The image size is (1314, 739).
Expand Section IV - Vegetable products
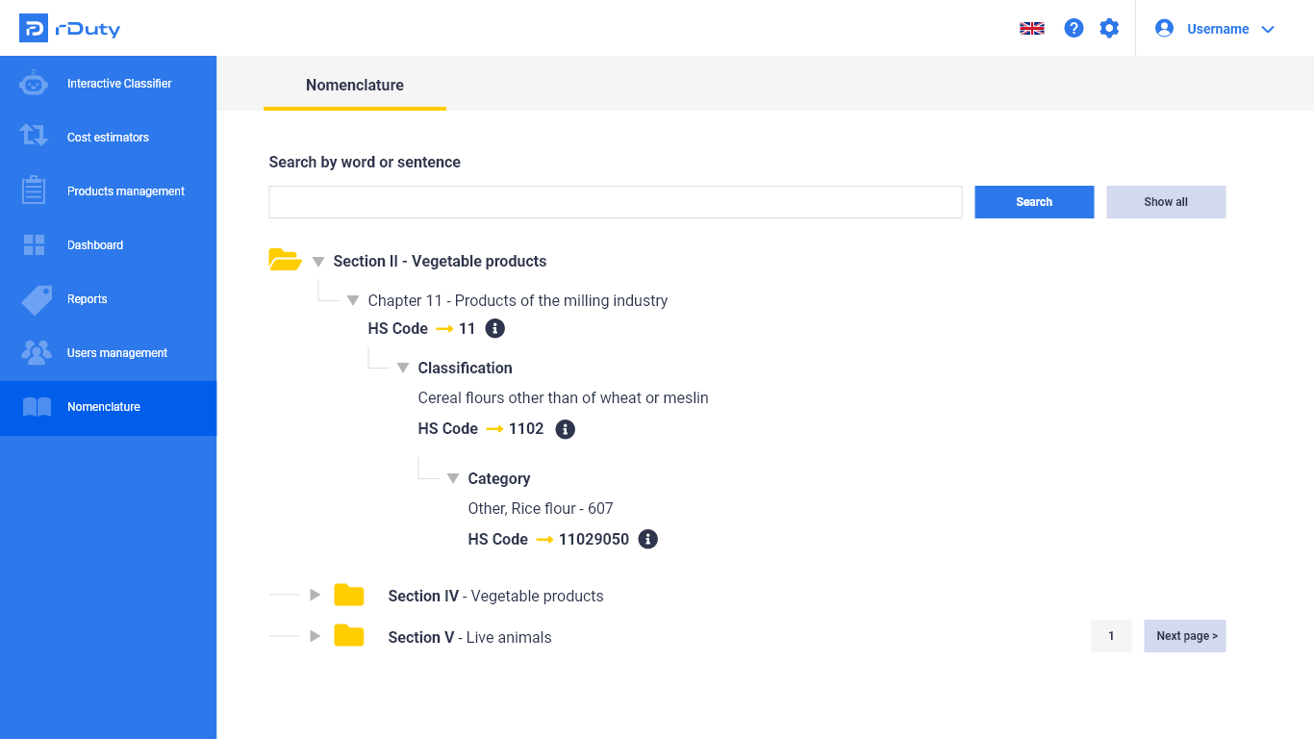tap(315, 595)
